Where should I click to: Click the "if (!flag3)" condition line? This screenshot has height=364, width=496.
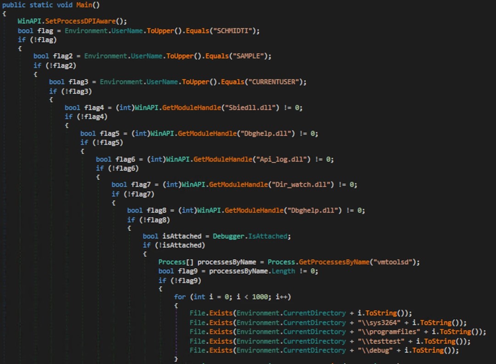(70, 91)
